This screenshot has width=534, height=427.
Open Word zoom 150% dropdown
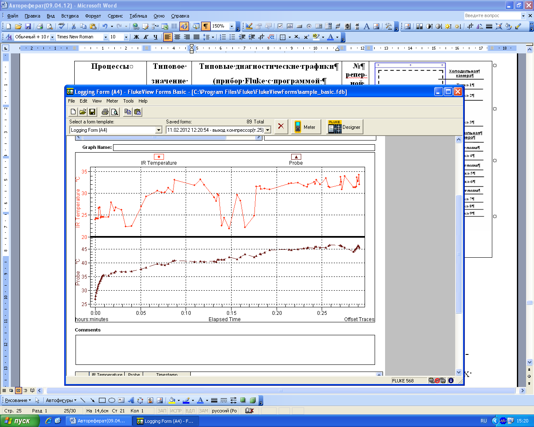232,26
